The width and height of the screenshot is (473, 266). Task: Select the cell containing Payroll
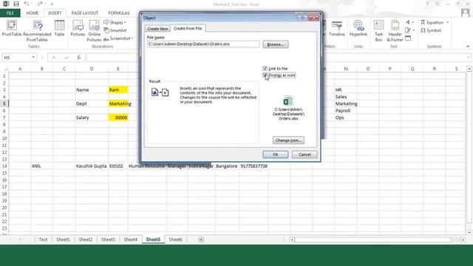coord(345,110)
